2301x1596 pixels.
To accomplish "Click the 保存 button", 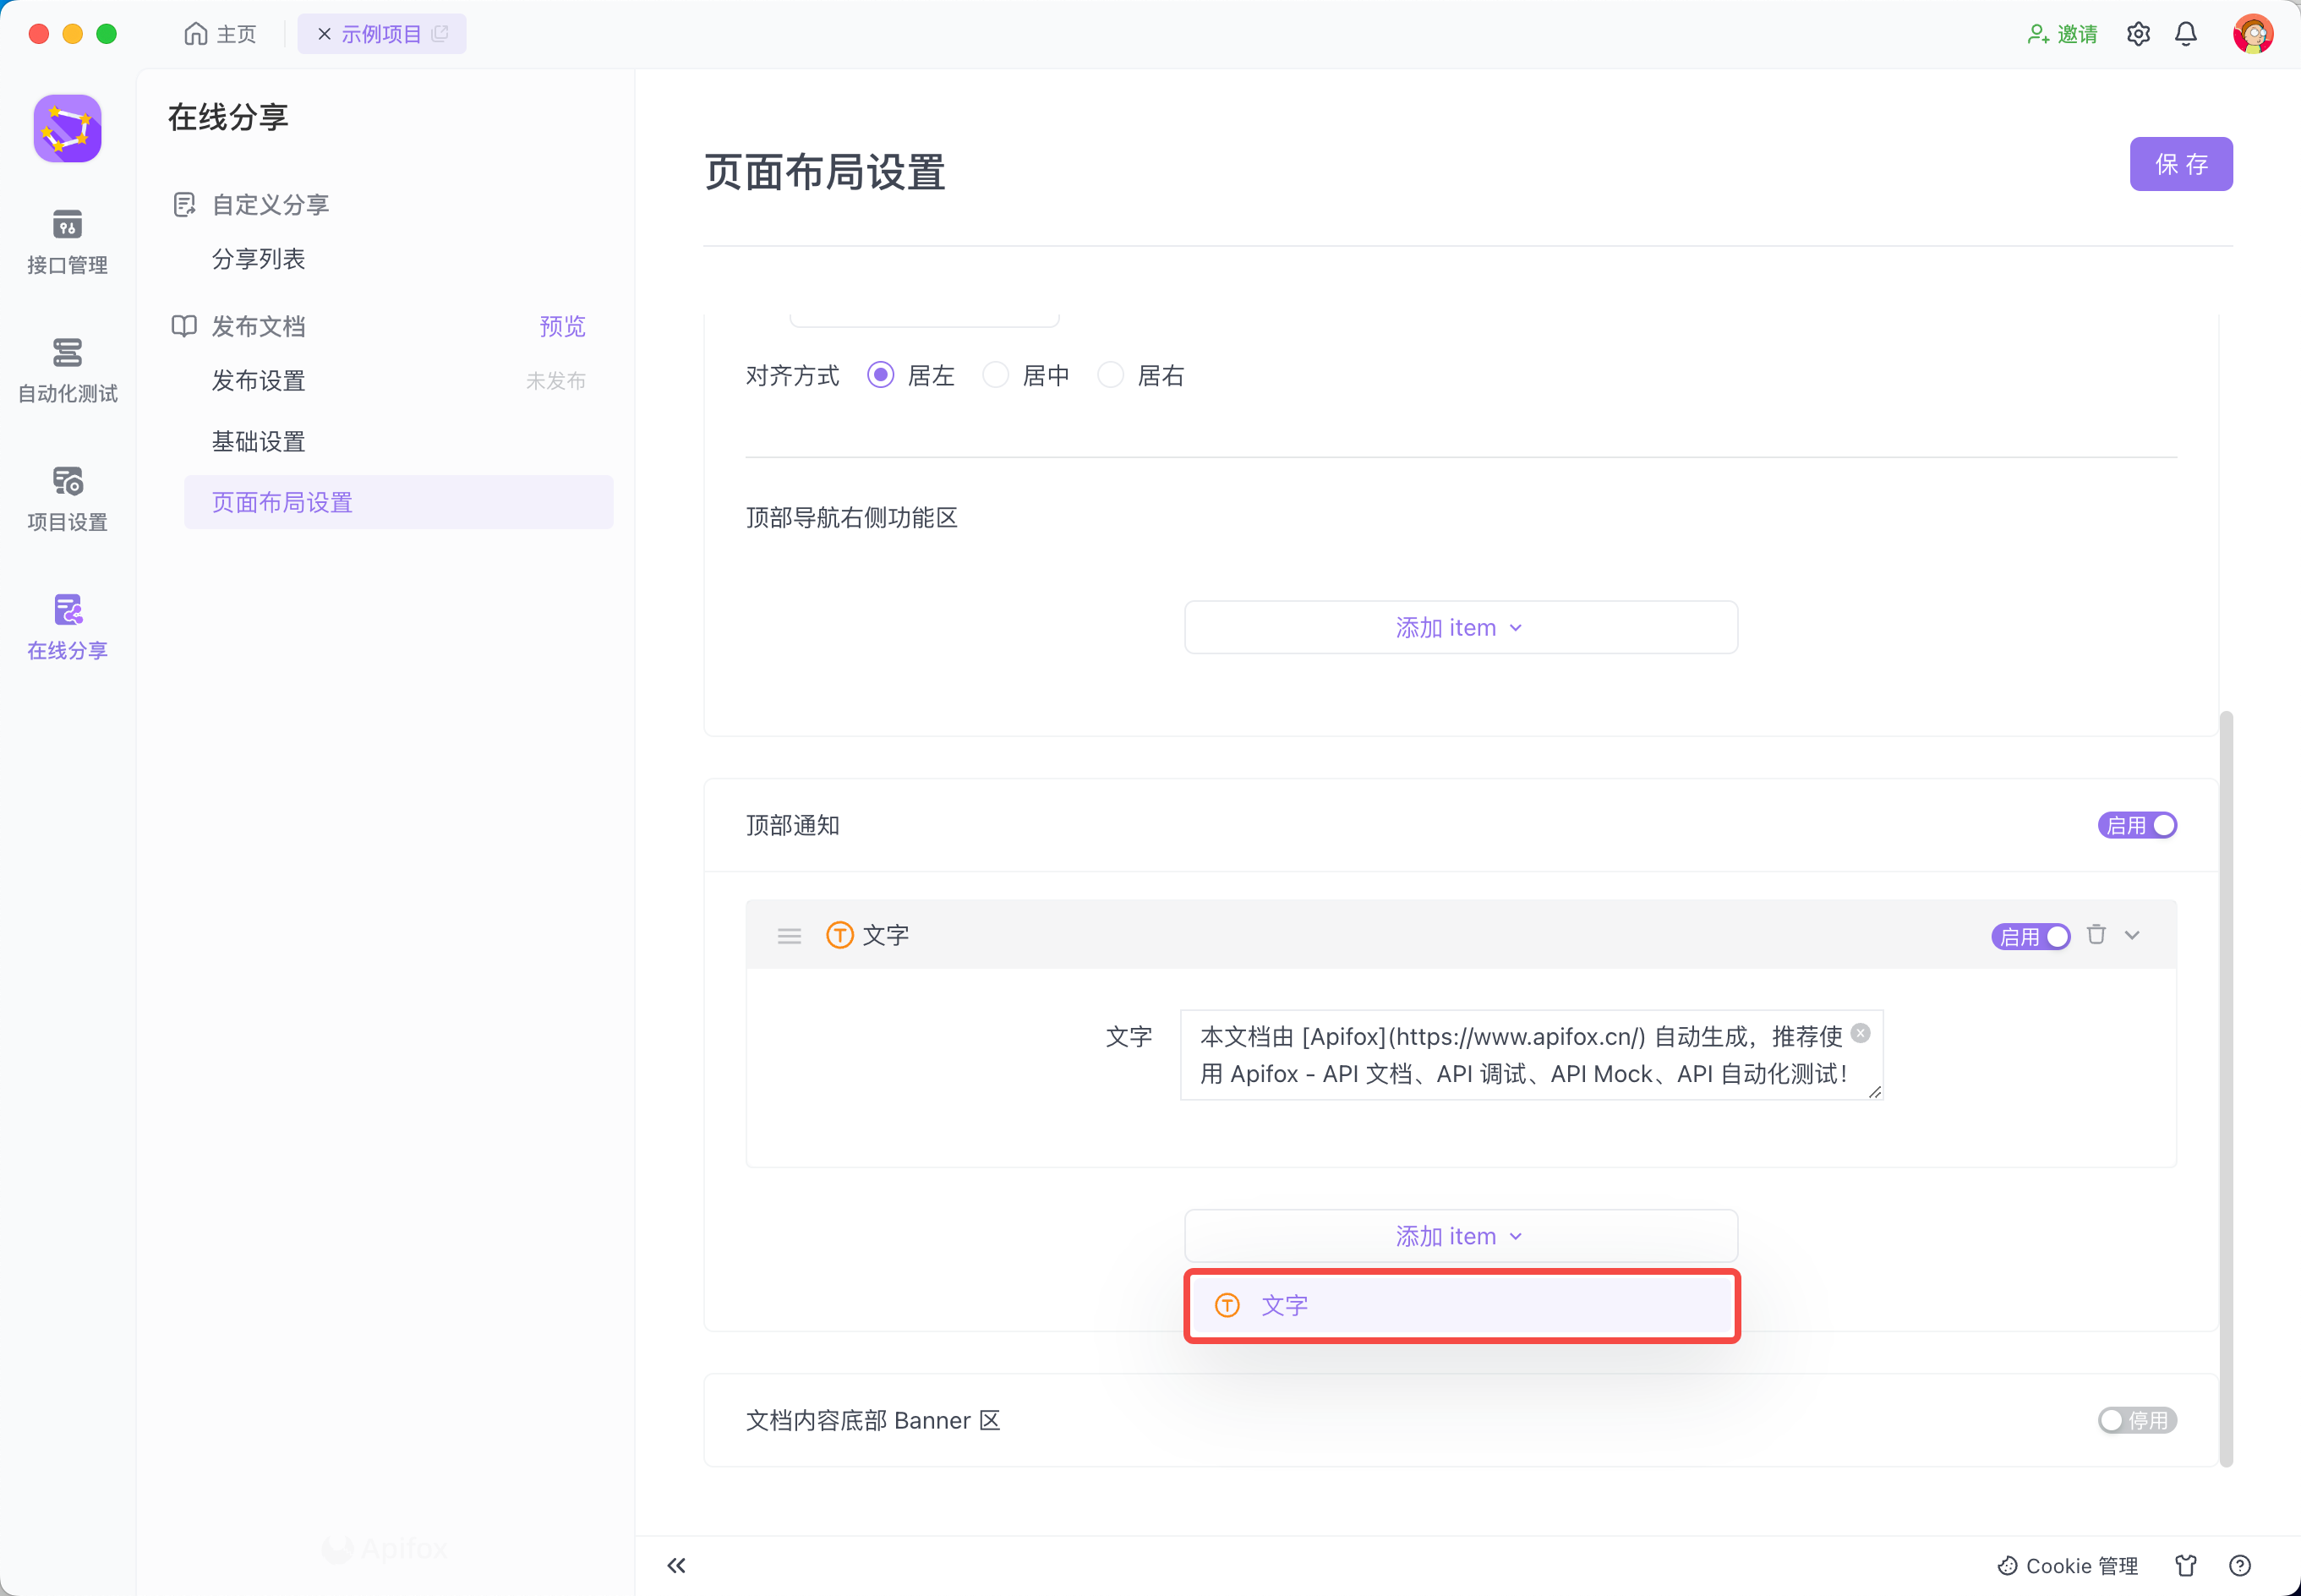I will [2180, 164].
